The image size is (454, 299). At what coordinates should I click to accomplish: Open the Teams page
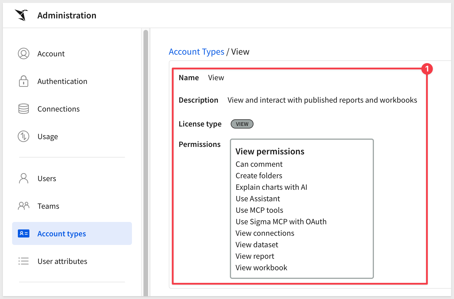72,206
